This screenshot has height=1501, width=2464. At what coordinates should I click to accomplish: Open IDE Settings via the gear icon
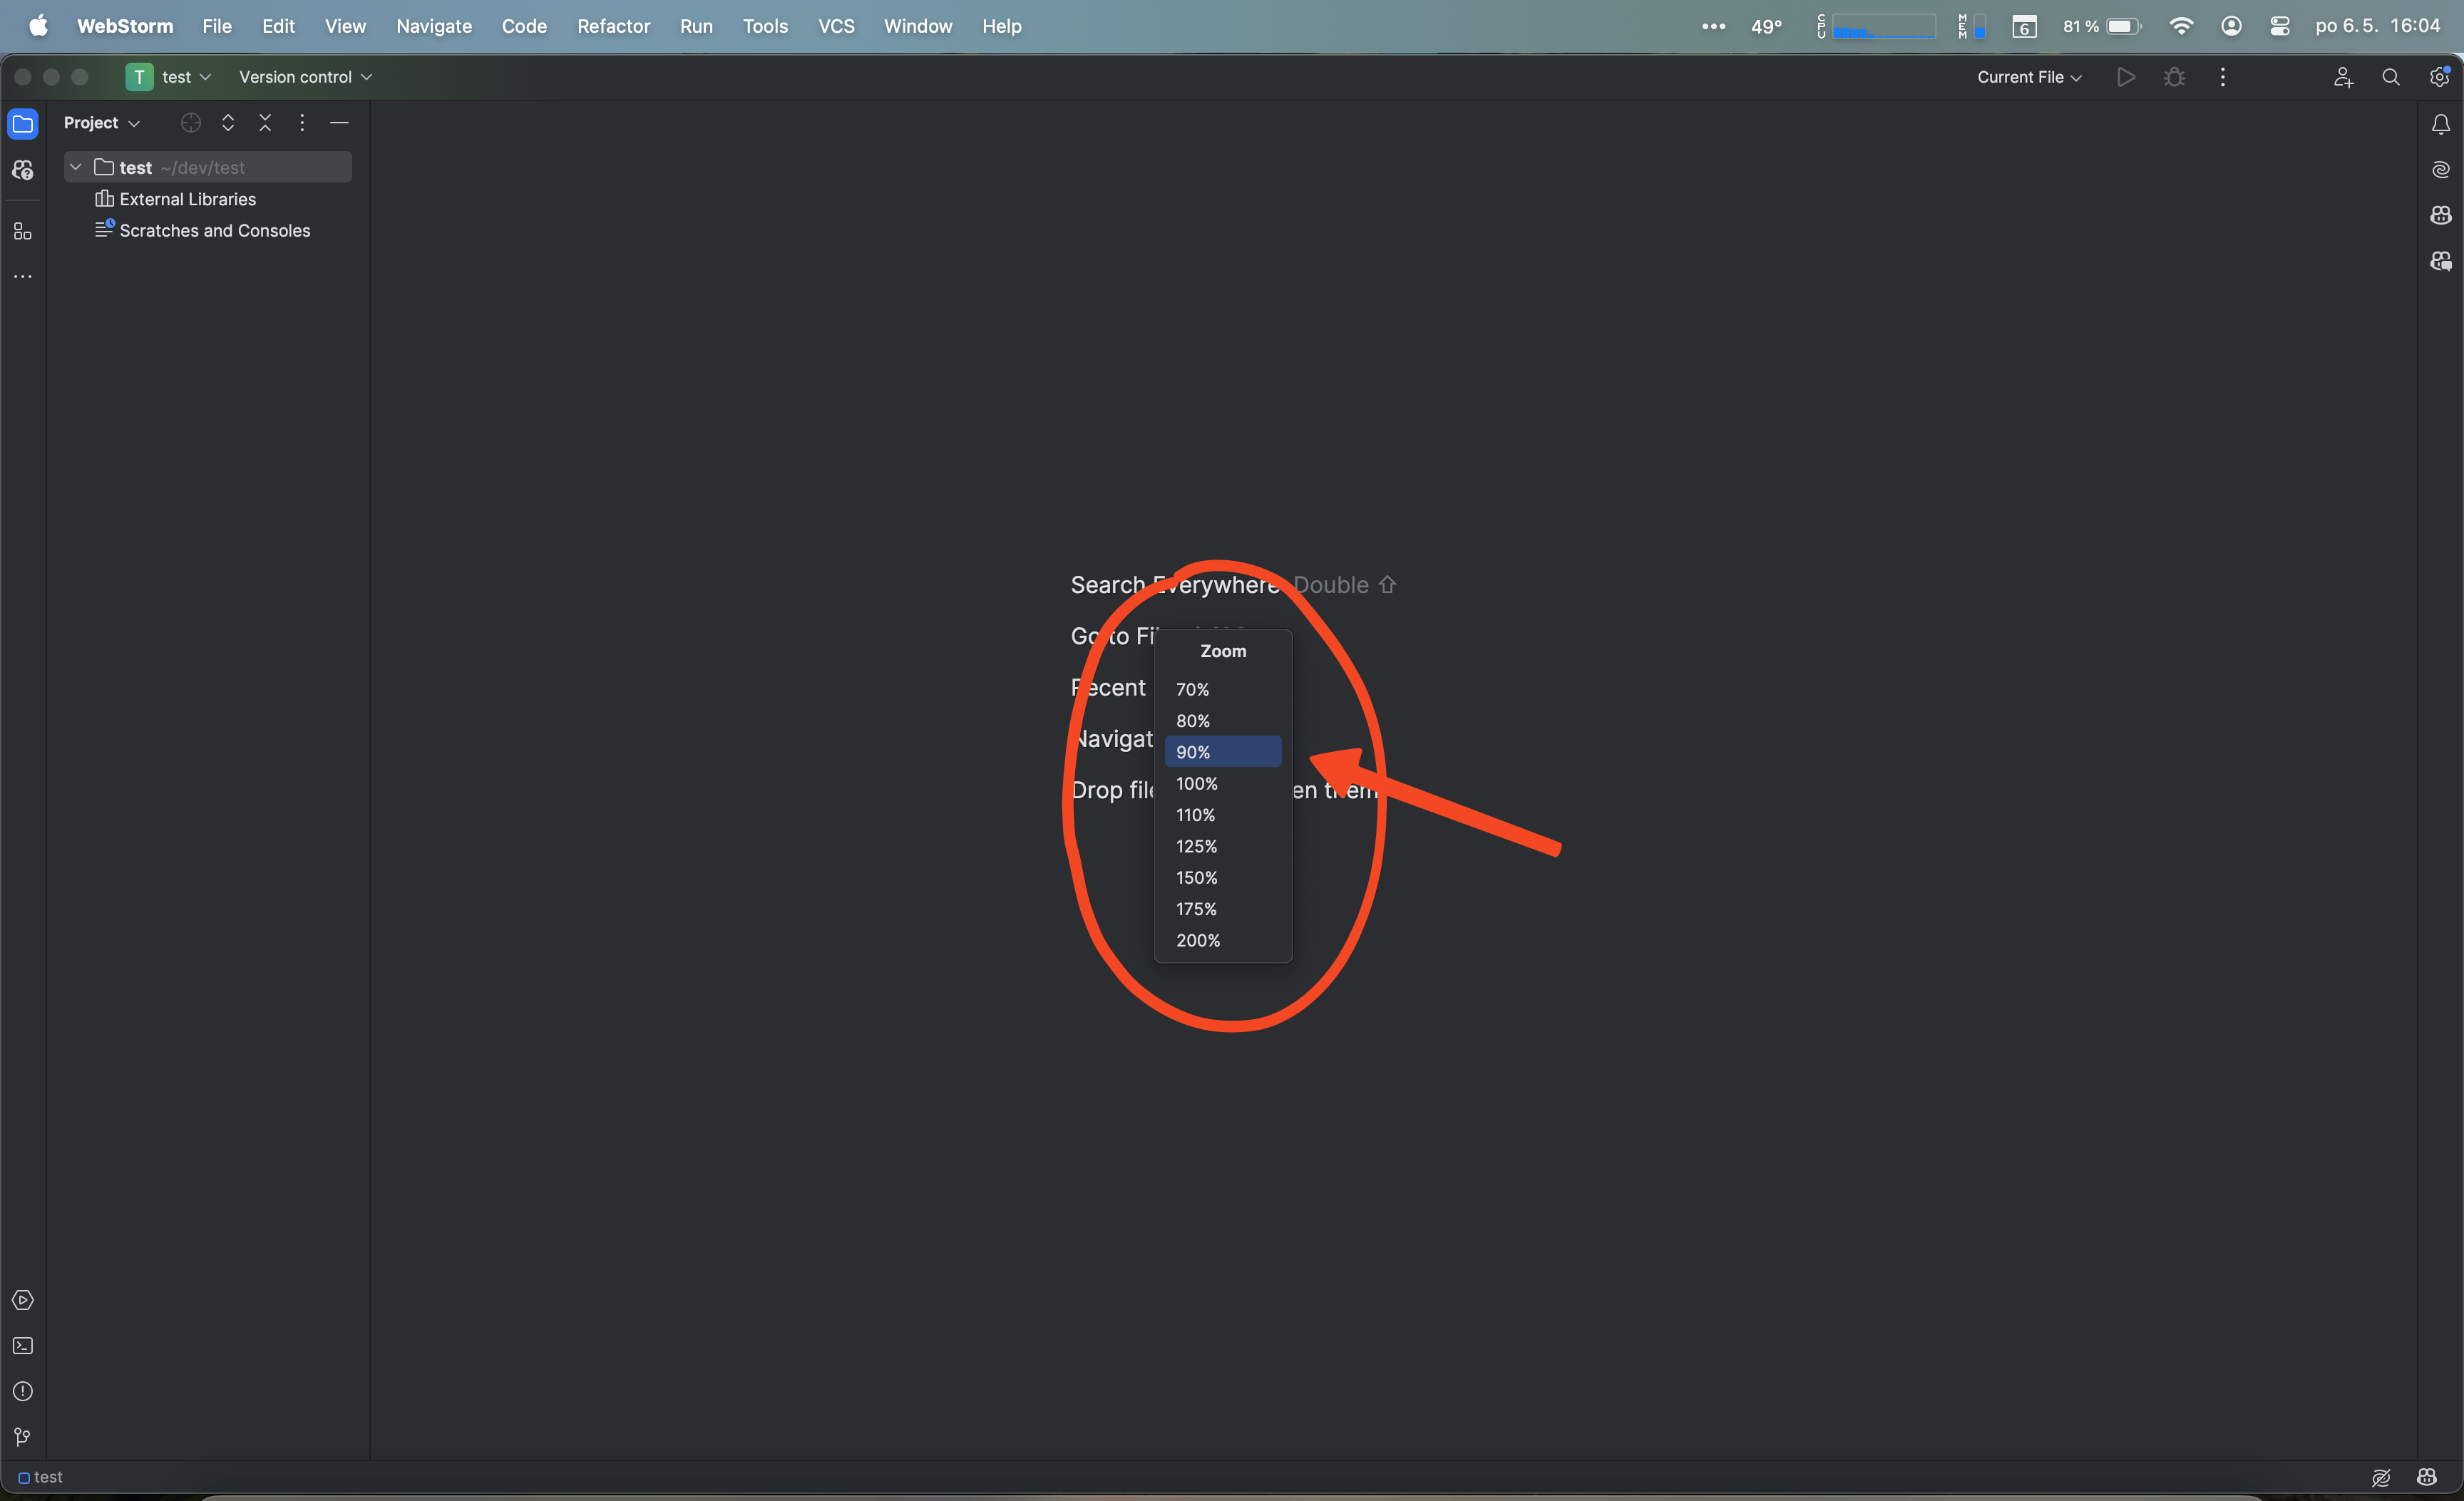click(2440, 77)
